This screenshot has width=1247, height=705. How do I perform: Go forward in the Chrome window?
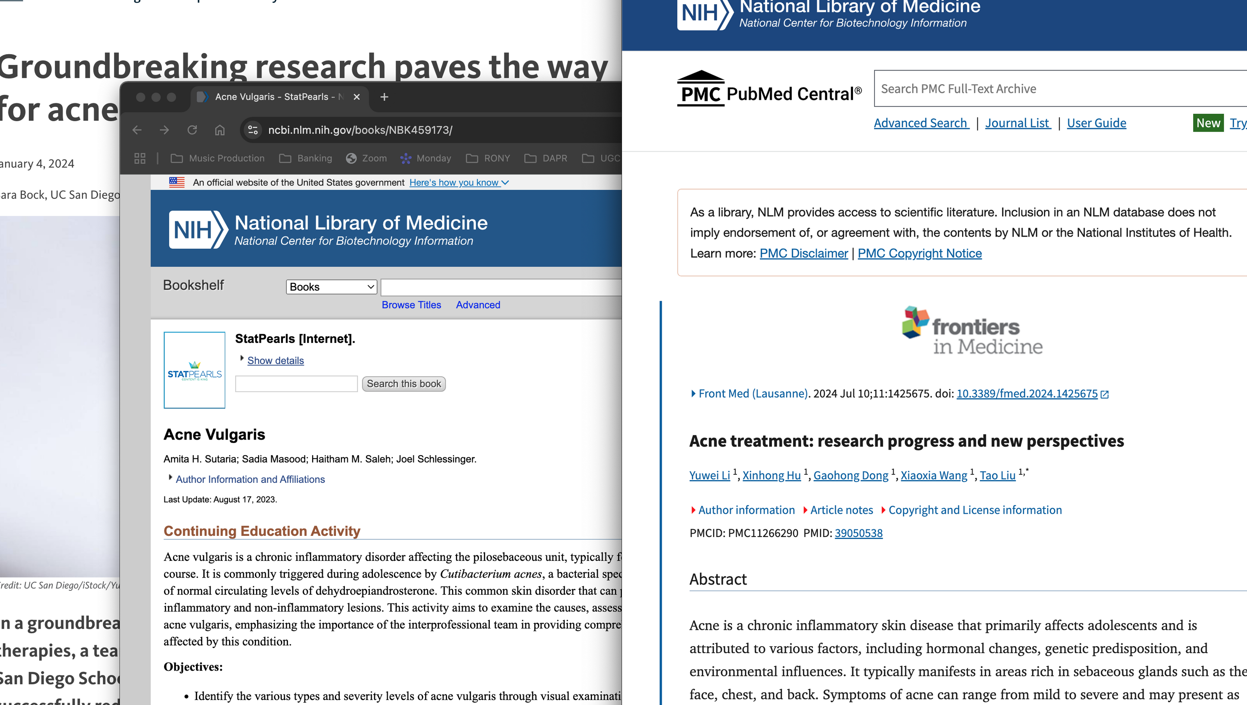click(x=164, y=130)
